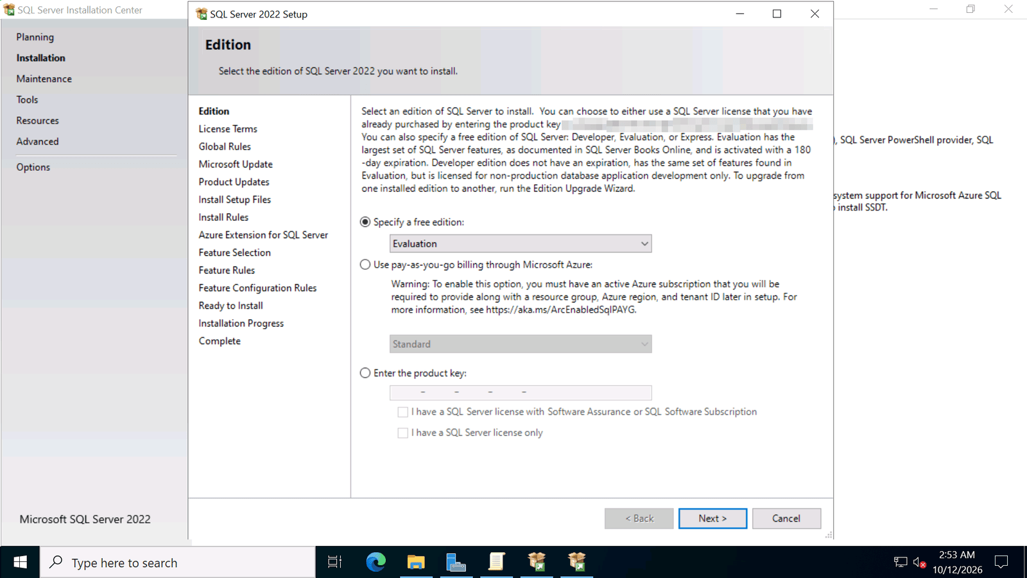The width and height of the screenshot is (1027, 578).
Task: Open the notification center icon
Action: pos(1001,563)
